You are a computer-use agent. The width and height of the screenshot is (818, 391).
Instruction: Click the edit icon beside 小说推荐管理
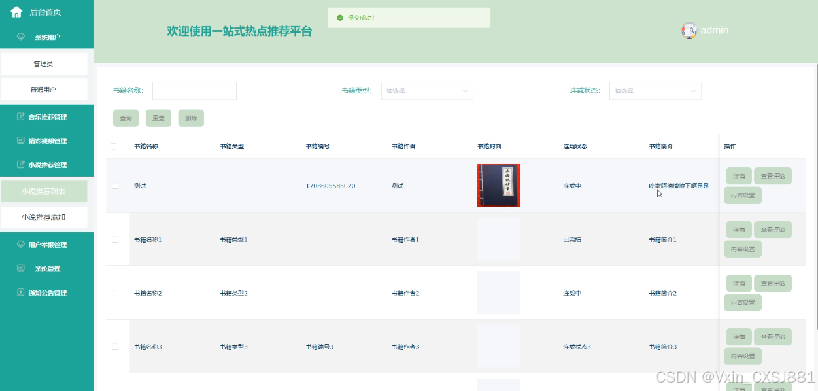(21, 165)
